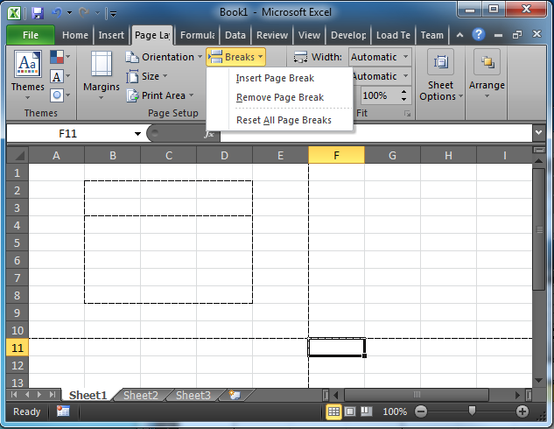This screenshot has height=429, width=554.
Task: Switch to Page Layout view in status bar
Action: (x=350, y=411)
